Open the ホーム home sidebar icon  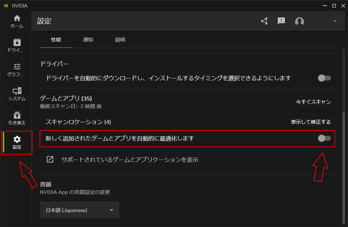pos(17,21)
